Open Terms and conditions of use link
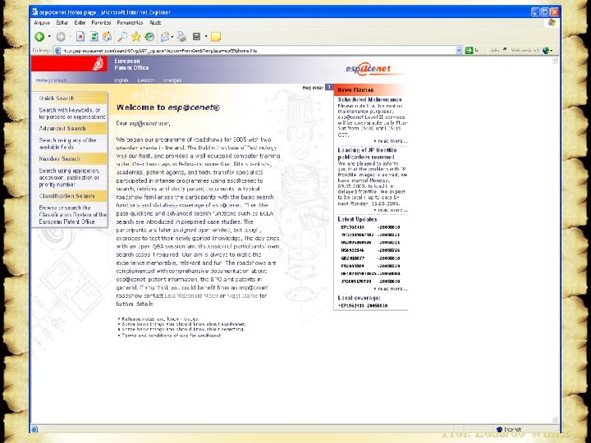591x443 pixels. tap(171, 336)
